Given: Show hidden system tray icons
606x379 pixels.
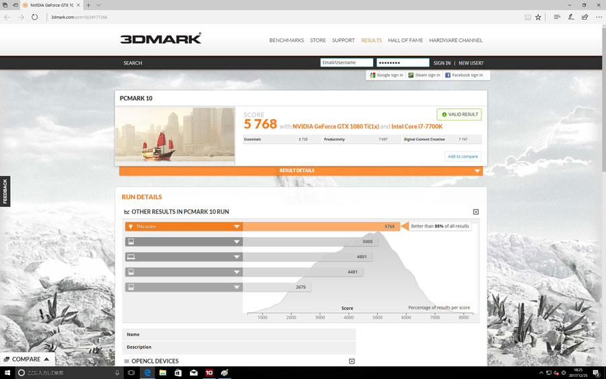Looking at the screenshot, I should click(x=541, y=373).
